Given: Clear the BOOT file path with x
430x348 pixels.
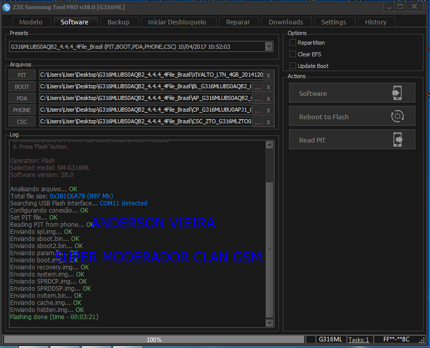Looking at the screenshot, I should point(268,87).
